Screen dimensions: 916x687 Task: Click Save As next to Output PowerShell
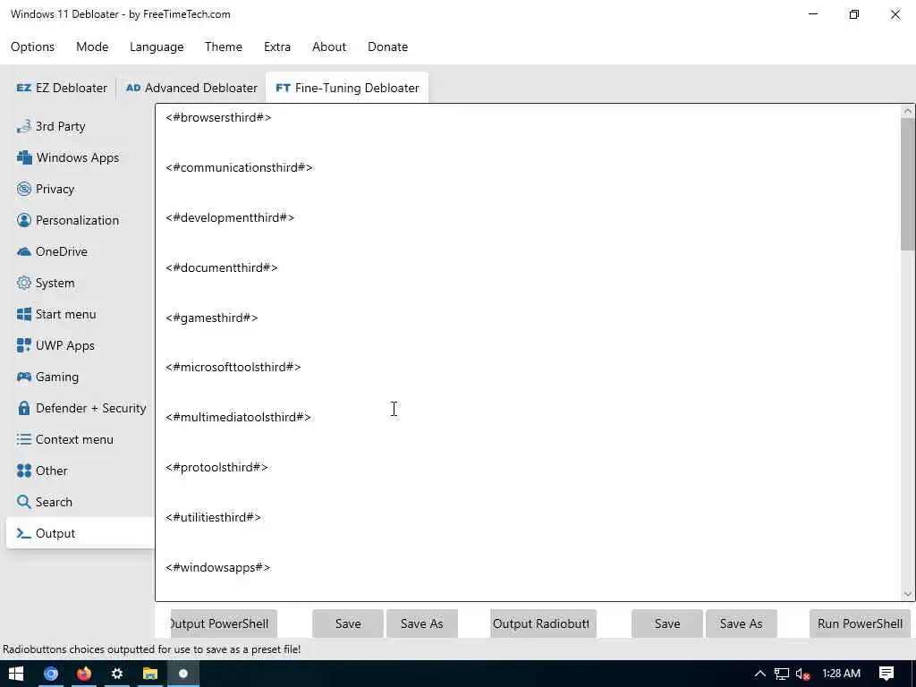tap(422, 623)
